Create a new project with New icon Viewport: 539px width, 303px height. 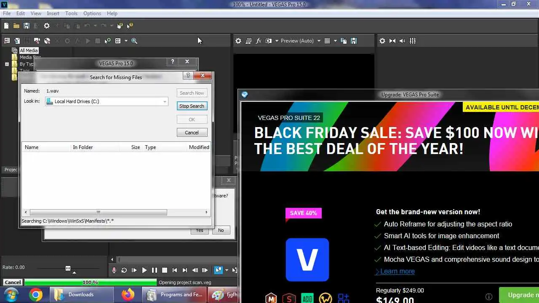pyautogui.click(x=6, y=26)
